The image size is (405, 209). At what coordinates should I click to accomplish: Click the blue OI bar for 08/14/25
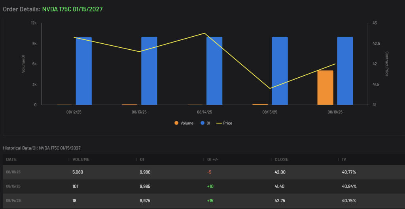pos(214,71)
